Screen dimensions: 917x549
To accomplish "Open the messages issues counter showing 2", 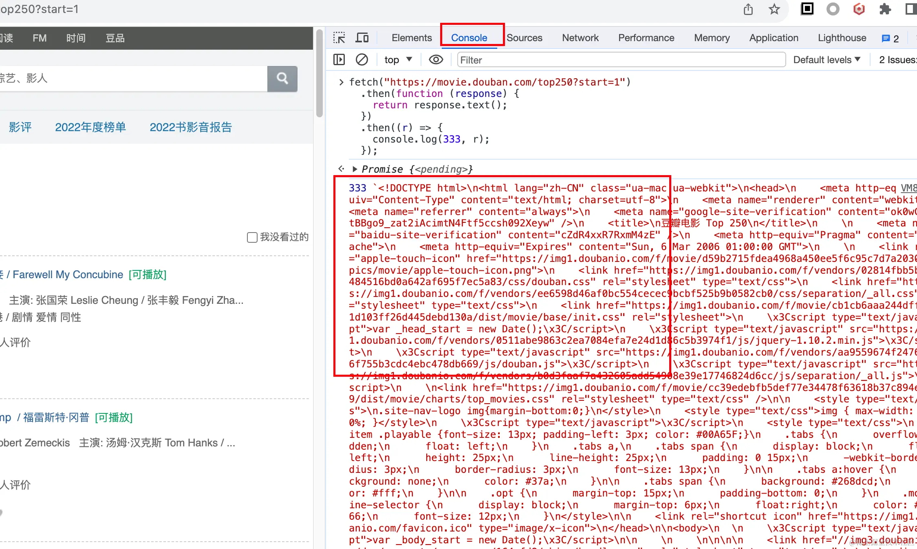I will click(x=891, y=38).
